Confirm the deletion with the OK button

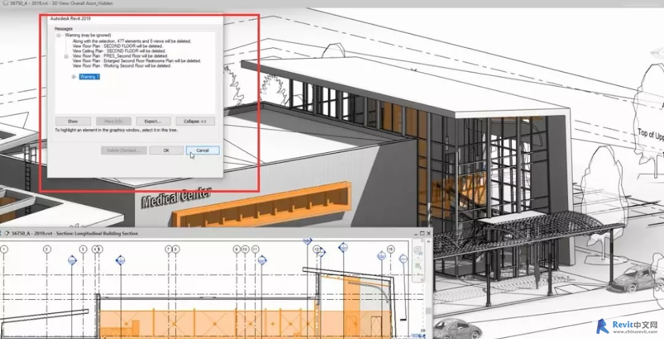pos(167,150)
